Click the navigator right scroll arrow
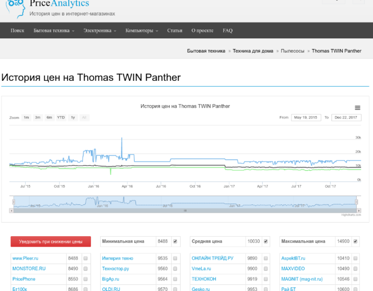Viewport: 373px width, 291px height. click(359, 211)
